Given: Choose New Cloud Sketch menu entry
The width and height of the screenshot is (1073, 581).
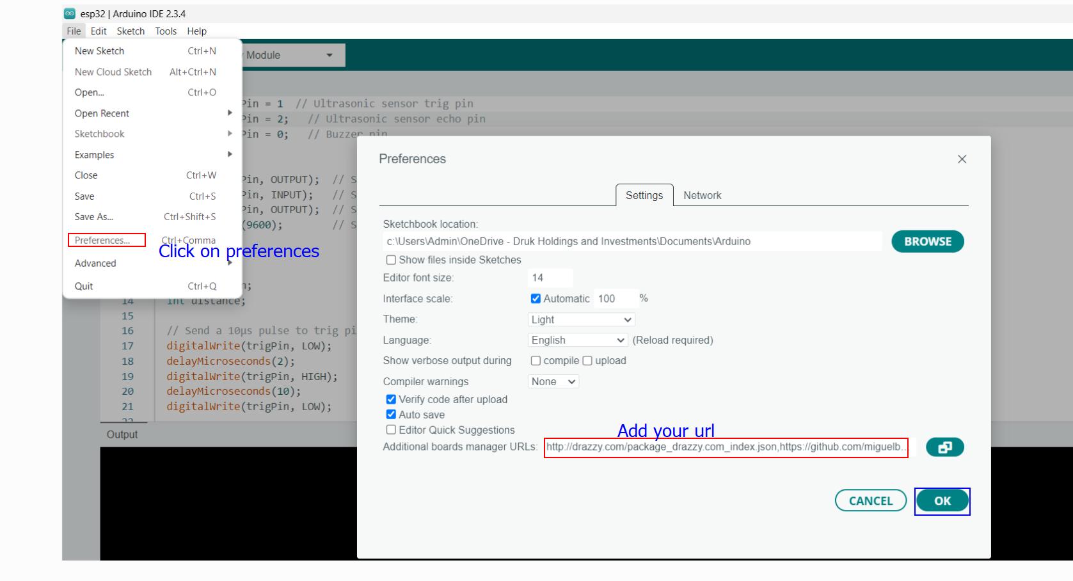Looking at the screenshot, I should click(152, 72).
